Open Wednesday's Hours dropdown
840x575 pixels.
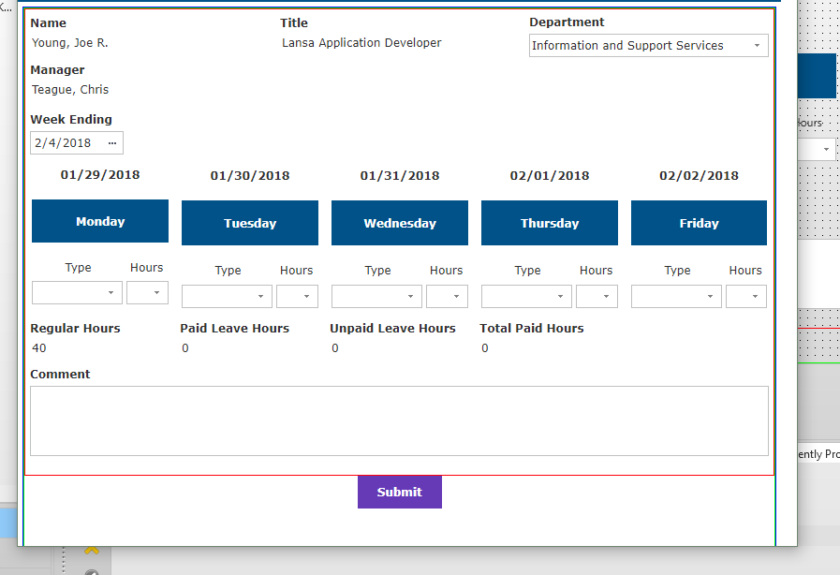click(x=447, y=296)
